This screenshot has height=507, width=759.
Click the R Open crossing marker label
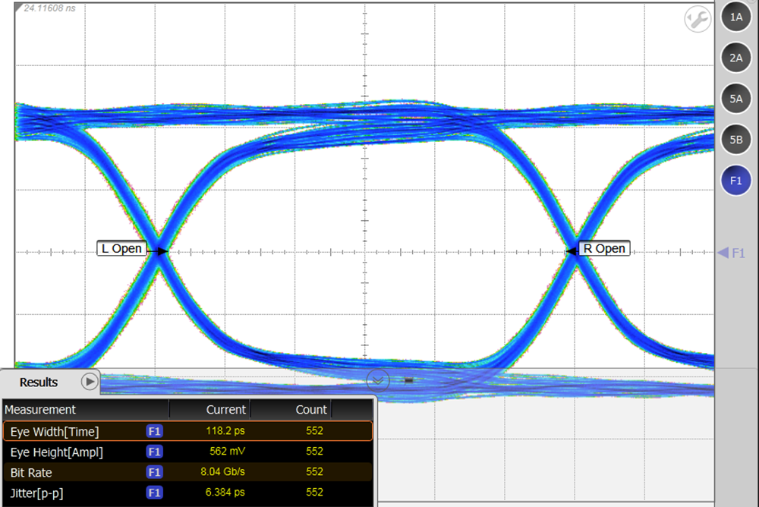tap(603, 247)
